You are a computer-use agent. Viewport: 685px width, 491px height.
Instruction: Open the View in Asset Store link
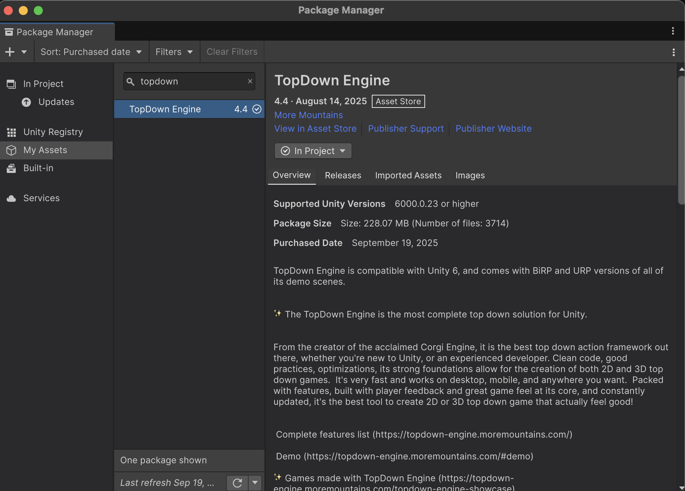315,129
